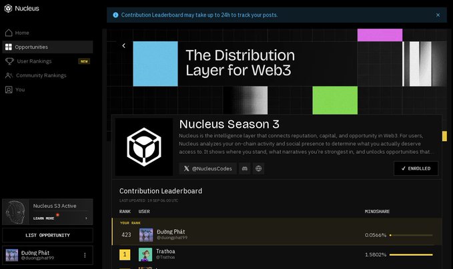Viewport: 453px width, 269px height.
Task: Click the Contribution Leaderboard heading
Action: pyautogui.click(x=161, y=191)
